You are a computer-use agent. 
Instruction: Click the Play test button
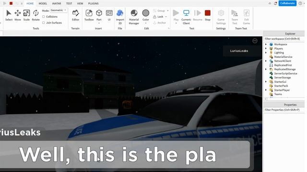[x=176, y=15]
